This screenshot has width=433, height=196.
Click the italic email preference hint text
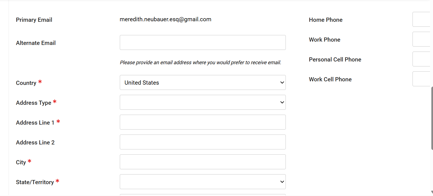200,63
